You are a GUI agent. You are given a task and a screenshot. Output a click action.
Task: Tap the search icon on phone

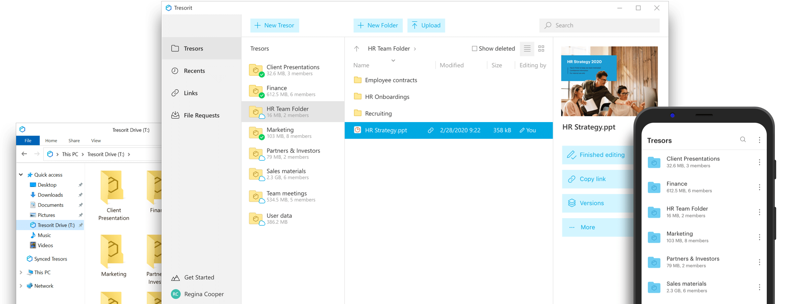(743, 140)
